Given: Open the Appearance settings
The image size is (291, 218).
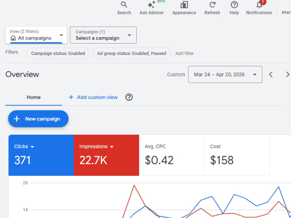Looking at the screenshot, I should tap(184, 8).
